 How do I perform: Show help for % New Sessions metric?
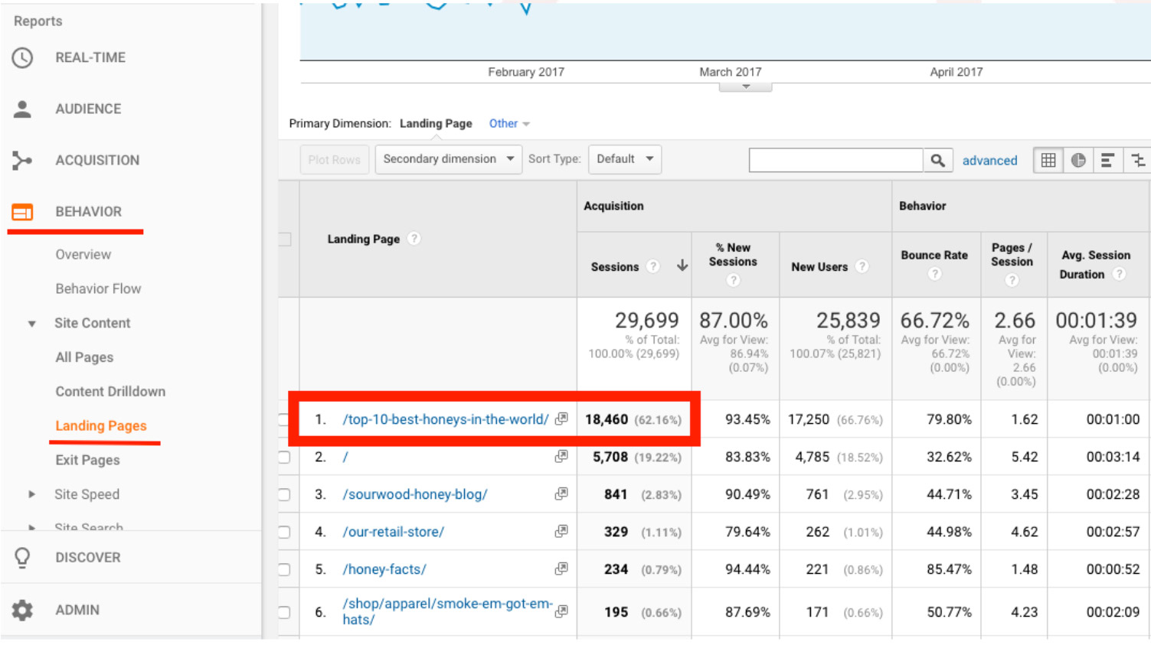coord(733,280)
